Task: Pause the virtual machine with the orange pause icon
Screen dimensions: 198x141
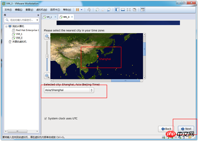Action: tap(77, 10)
